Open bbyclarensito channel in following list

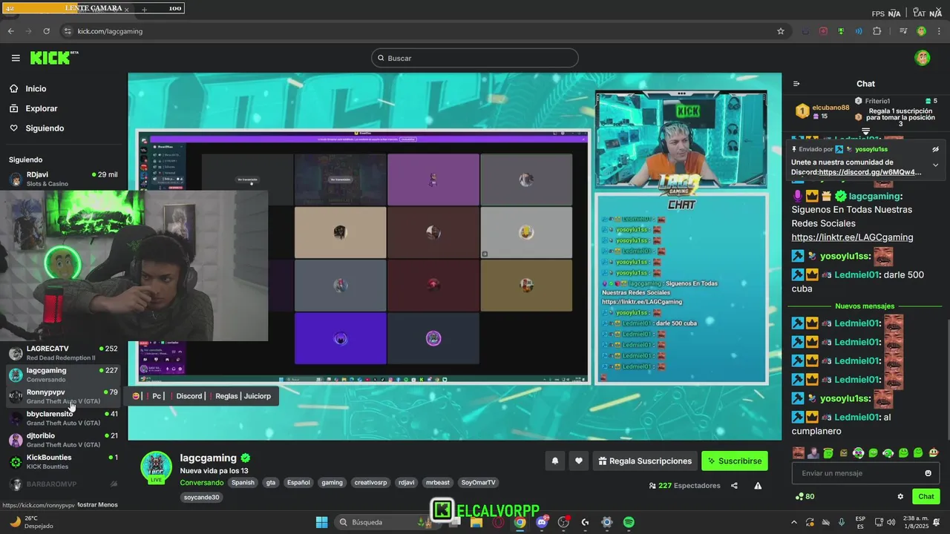[x=63, y=418]
